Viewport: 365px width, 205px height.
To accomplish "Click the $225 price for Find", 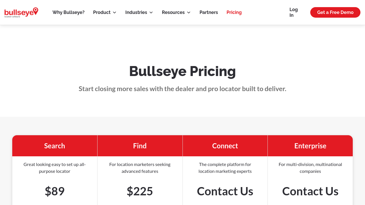I will [x=140, y=191].
